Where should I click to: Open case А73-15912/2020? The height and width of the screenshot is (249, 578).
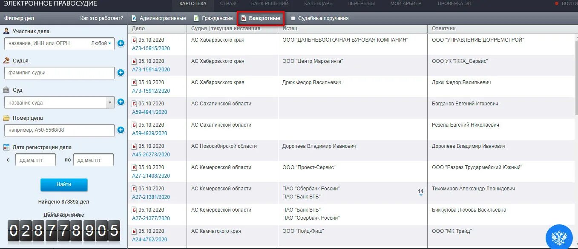pyautogui.click(x=151, y=91)
